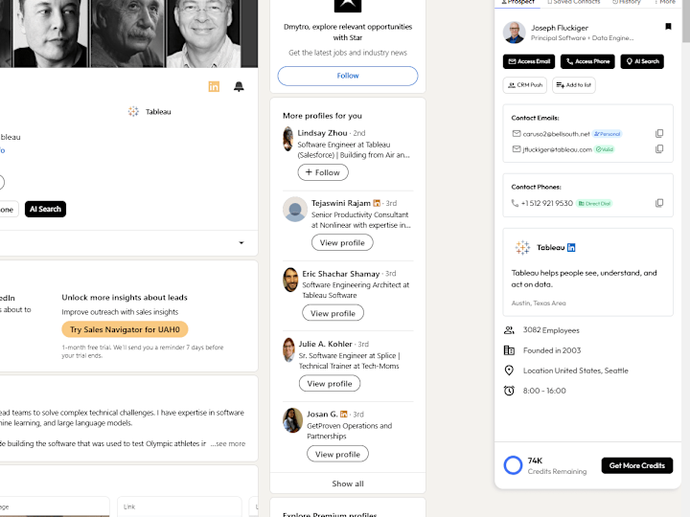Click the CRM Push button

[x=525, y=85]
